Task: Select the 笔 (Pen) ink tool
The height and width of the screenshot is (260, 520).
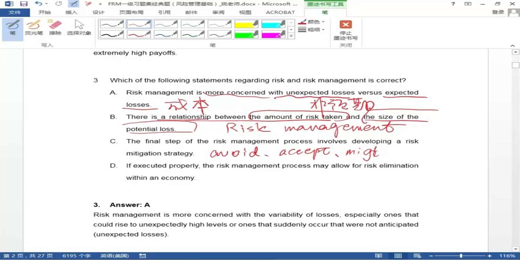Action: pos(12,28)
